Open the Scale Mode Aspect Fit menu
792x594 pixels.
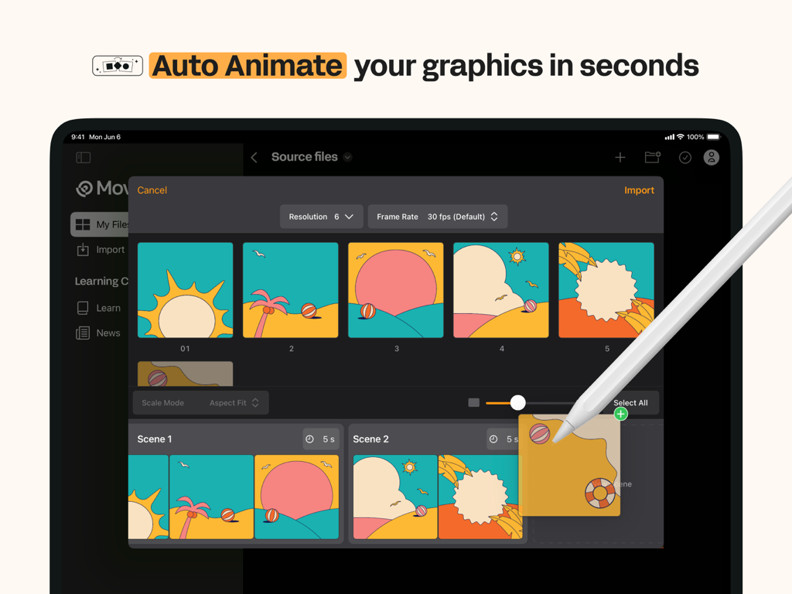(200, 402)
